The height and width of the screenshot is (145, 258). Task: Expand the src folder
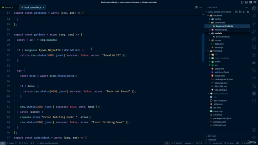(216, 65)
